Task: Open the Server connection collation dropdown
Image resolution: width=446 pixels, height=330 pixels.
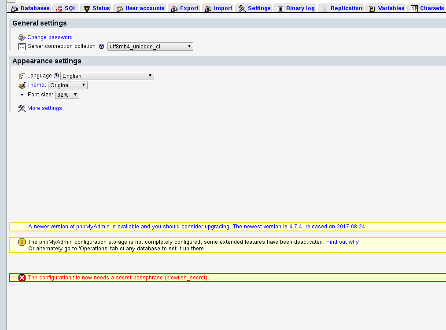Action: (150, 46)
